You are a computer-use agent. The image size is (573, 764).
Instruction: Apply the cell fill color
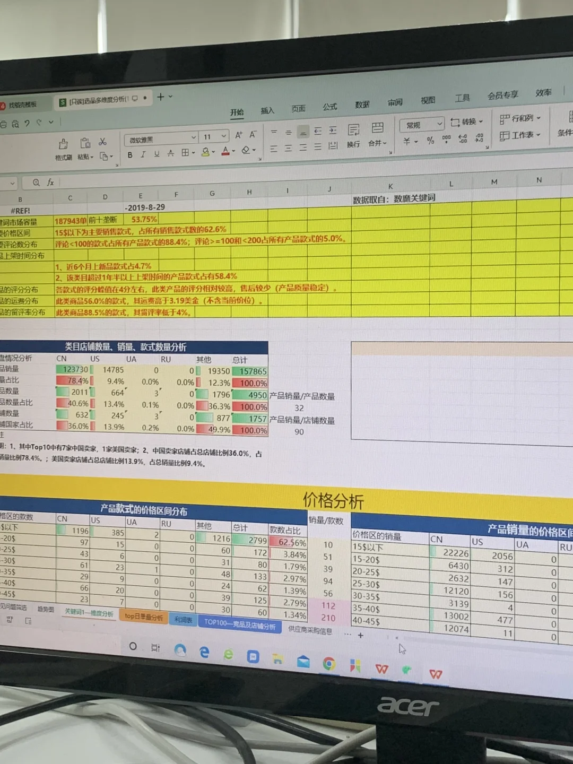click(205, 152)
